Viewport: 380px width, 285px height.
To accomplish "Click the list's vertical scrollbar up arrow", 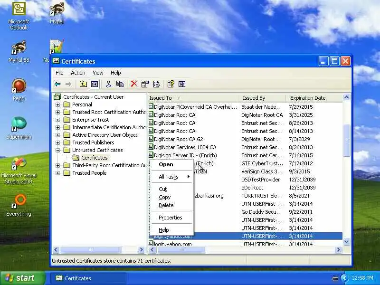I will (x=346, y=97).
